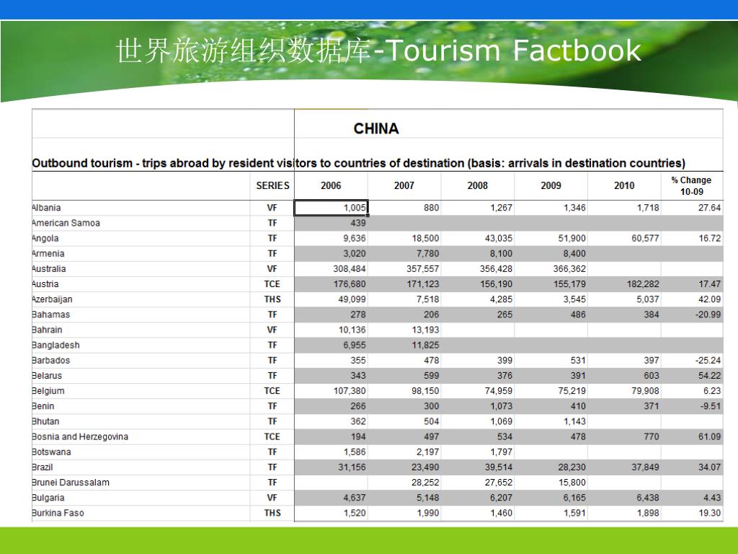Select Bosnia percent change 61.09
The height and width of the screenshot is (554, 738).
click(x=709, y=436)
